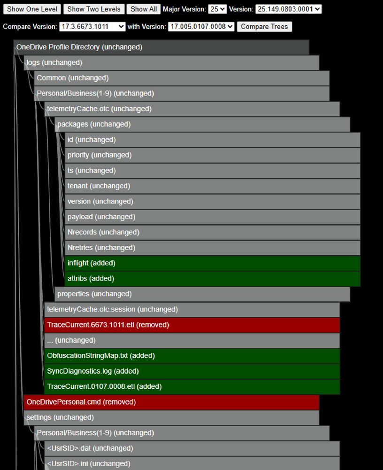Select the green inflight (added) row
The width and height of the screenshot is (383, 470).
(x=213, y=263)
